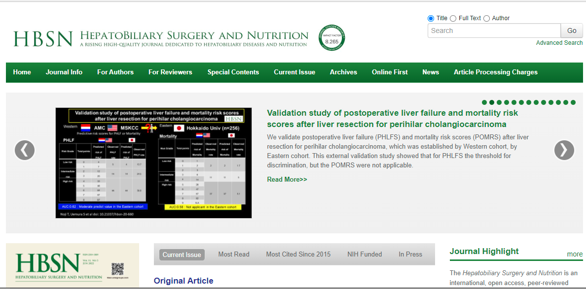
Task: Open the Journal Info menu
Action: (64, 72)
